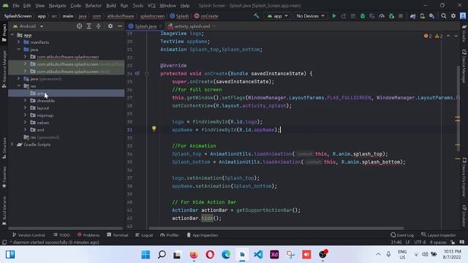Hide the Project panel with minus icon
The height and width of the screenshot is (263, 468).
point(120,26)
